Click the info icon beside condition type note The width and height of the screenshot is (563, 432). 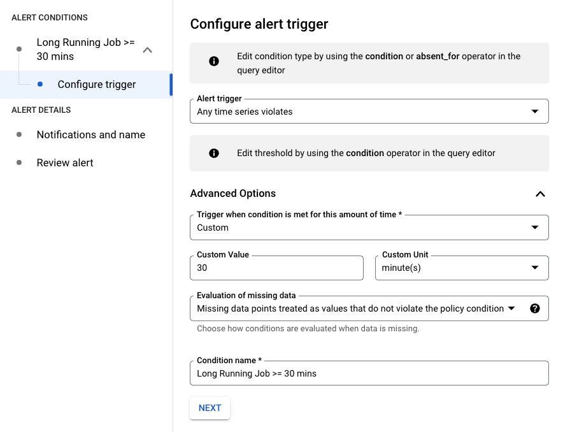(x=213, y=61)
